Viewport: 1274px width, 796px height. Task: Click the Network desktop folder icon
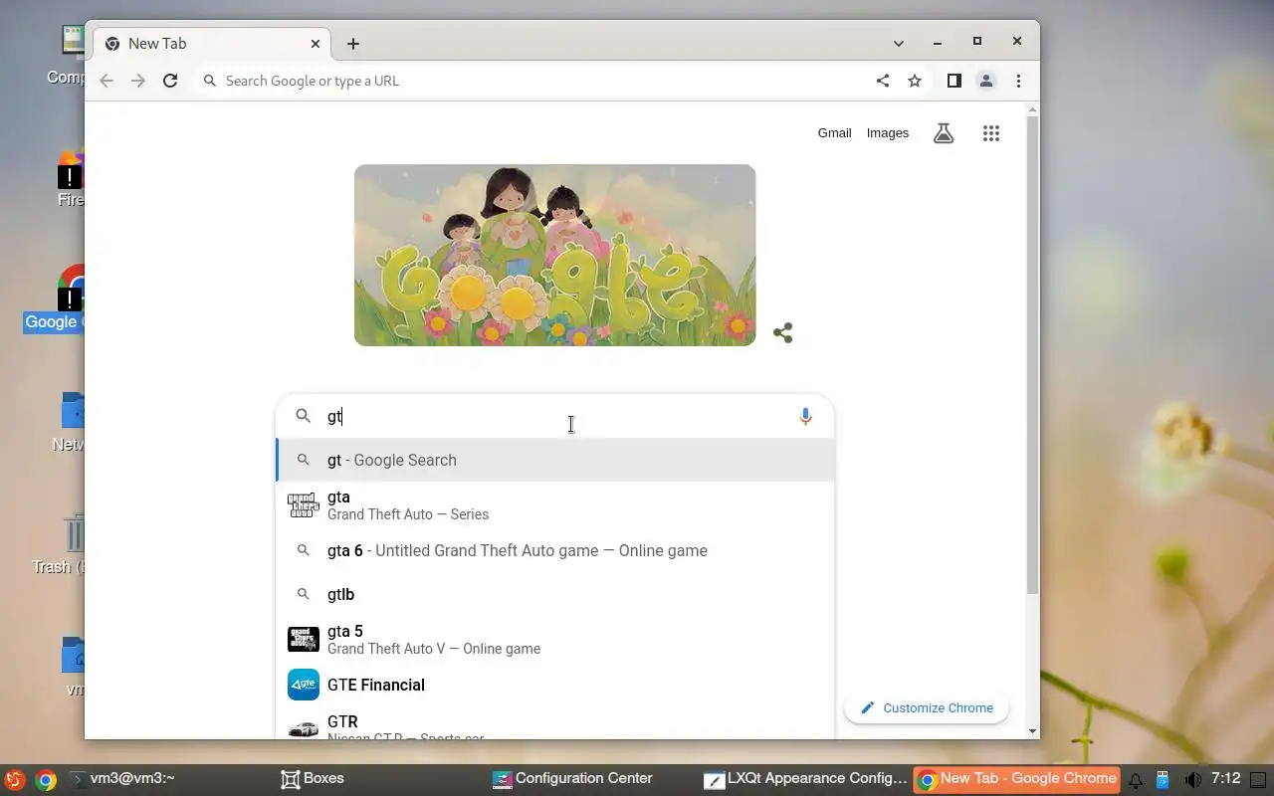74,411
